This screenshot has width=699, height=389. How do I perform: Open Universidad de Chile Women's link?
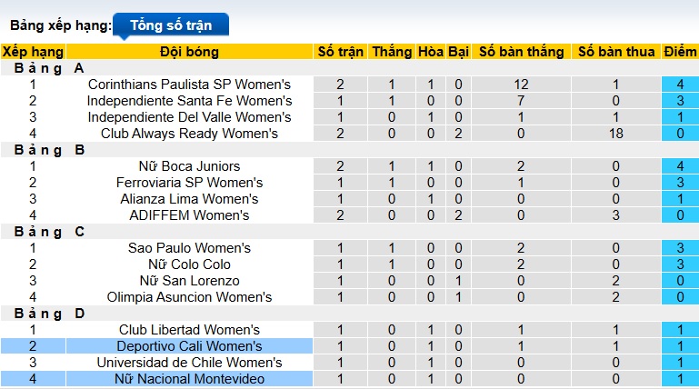coord(189,363)
